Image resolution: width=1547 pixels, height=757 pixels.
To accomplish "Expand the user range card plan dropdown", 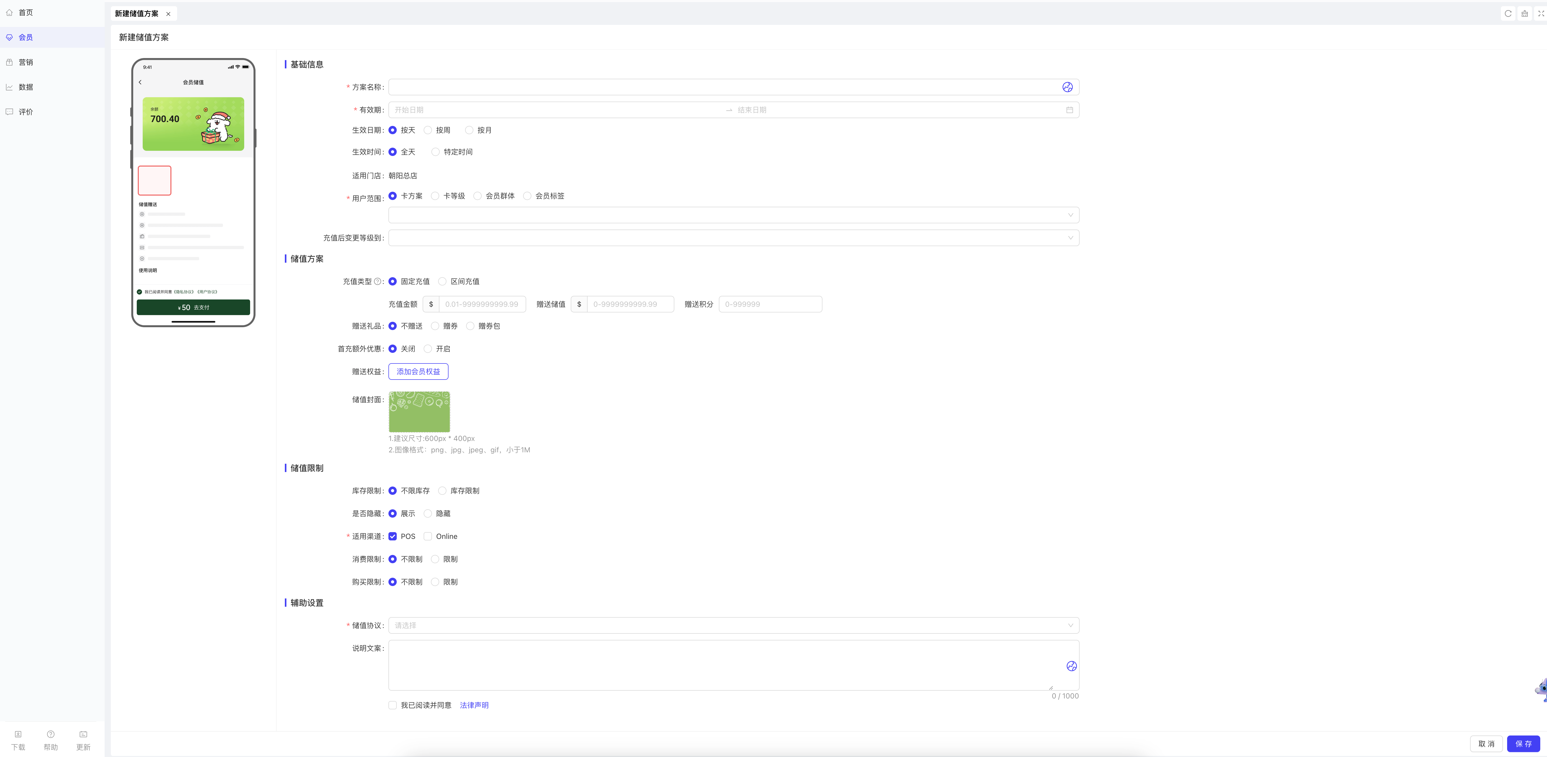I will click(x=733, y=215).
